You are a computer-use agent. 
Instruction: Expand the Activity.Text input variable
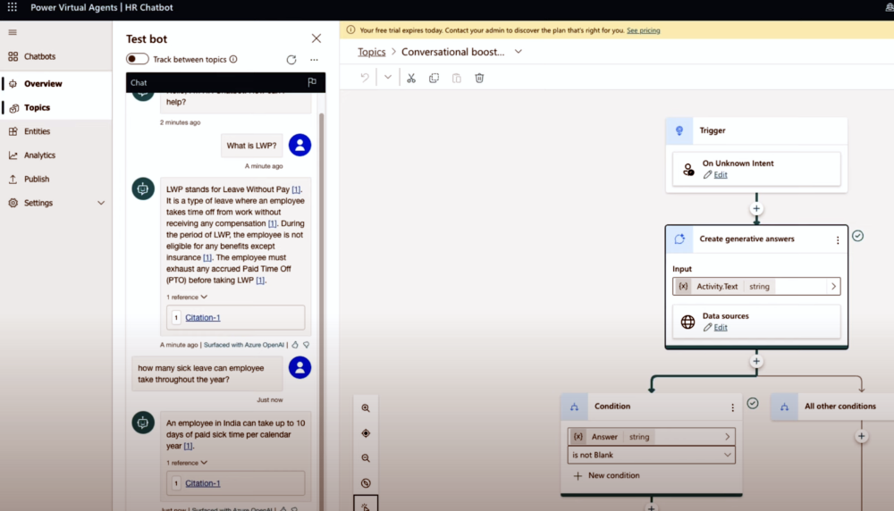[x=833, y=287]
